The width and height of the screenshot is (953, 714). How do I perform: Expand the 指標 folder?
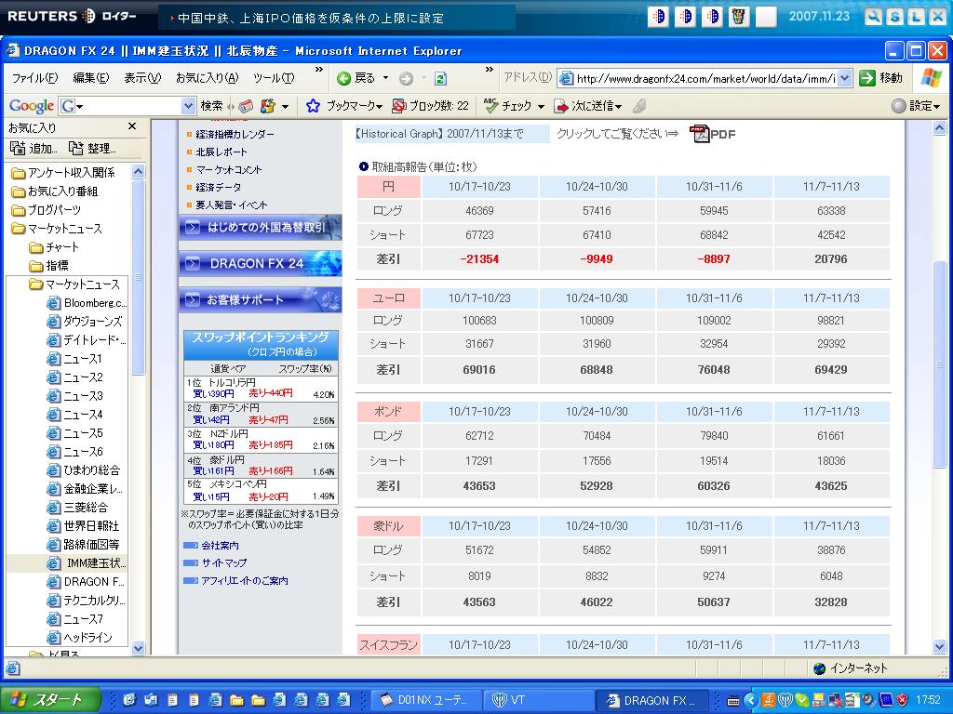pos(48,265)
